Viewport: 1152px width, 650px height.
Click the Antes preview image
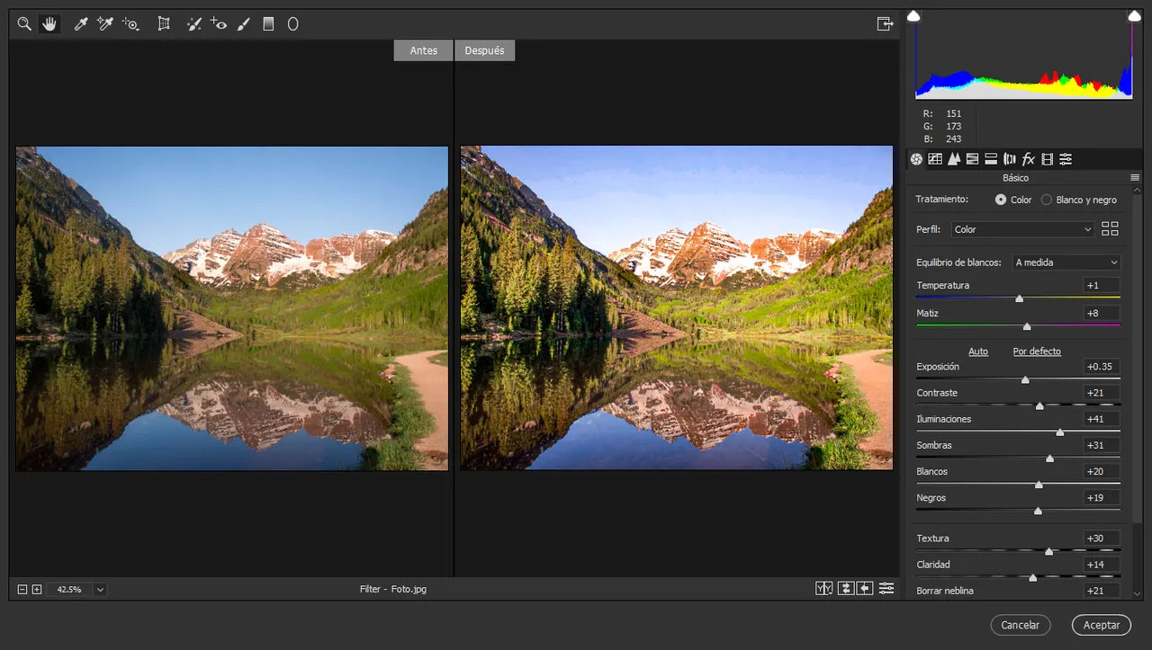pyautogui.click(x=232, y=308)
